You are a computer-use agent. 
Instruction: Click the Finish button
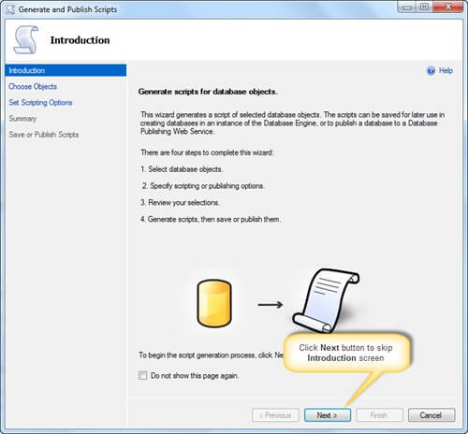click(x=379, y=415)
